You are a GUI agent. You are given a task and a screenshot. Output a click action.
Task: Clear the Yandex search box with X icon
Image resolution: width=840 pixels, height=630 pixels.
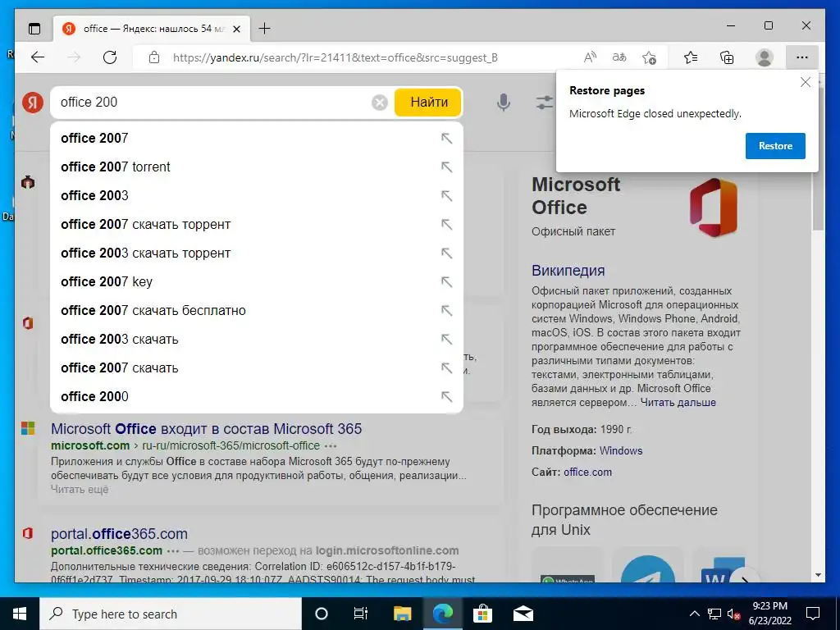click(380, 103)
